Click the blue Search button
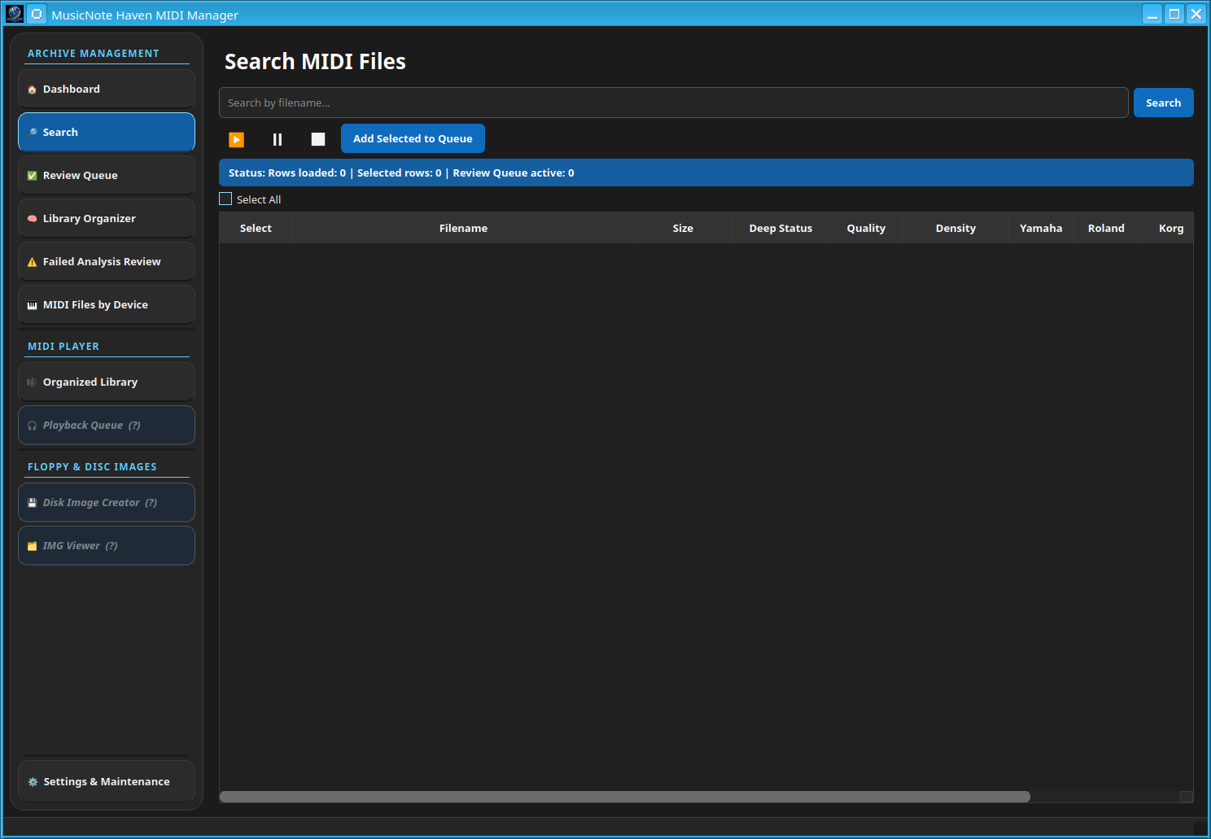The height and width of the screenshot is (839, 1211). 1163,103
